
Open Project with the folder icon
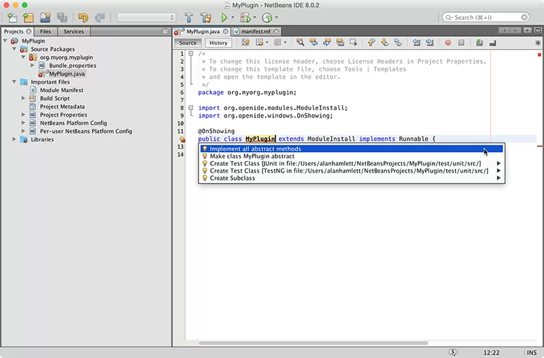click(45, 18)
